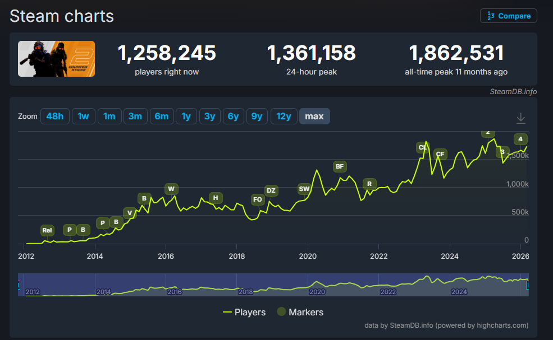Click the Steam charts heading

point(62,16)
